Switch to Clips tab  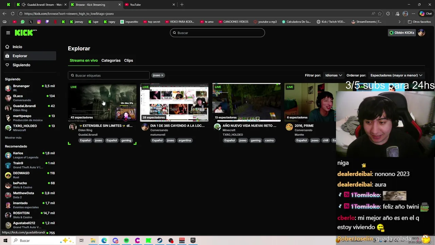coord(128,61)
